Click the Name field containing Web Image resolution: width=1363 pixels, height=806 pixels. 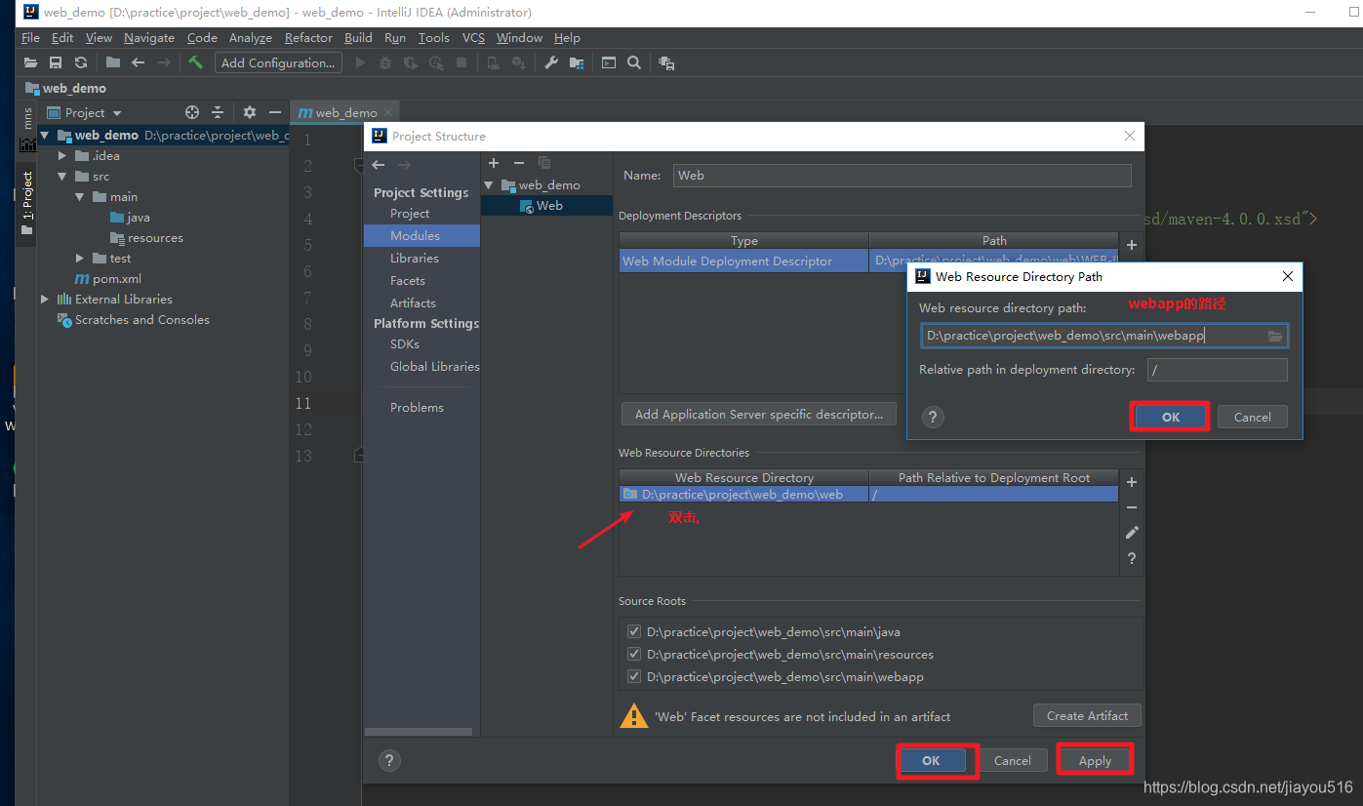902,176
